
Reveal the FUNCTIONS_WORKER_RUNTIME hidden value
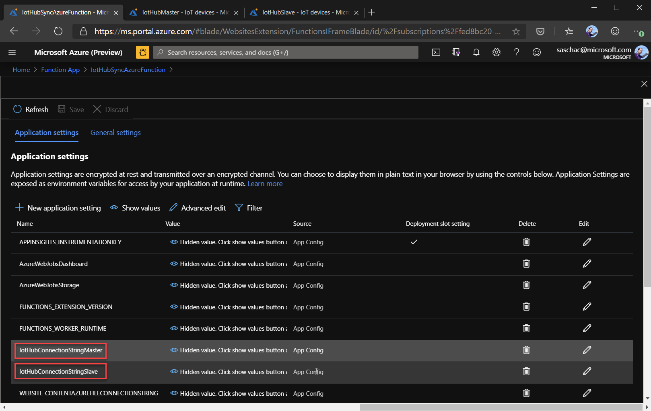tap(174, 329)
